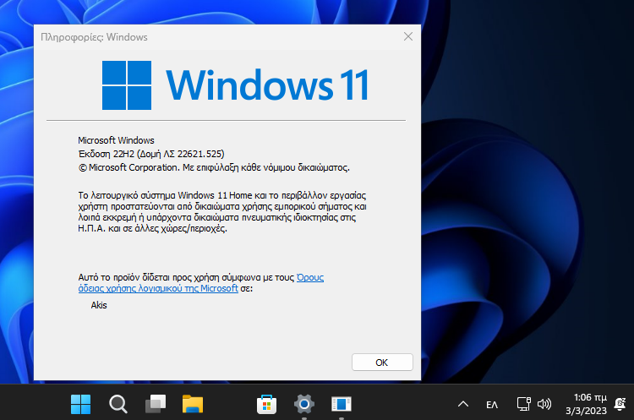
Task: Click Microsoft Windows text line
Action: [x=116, y=140]
